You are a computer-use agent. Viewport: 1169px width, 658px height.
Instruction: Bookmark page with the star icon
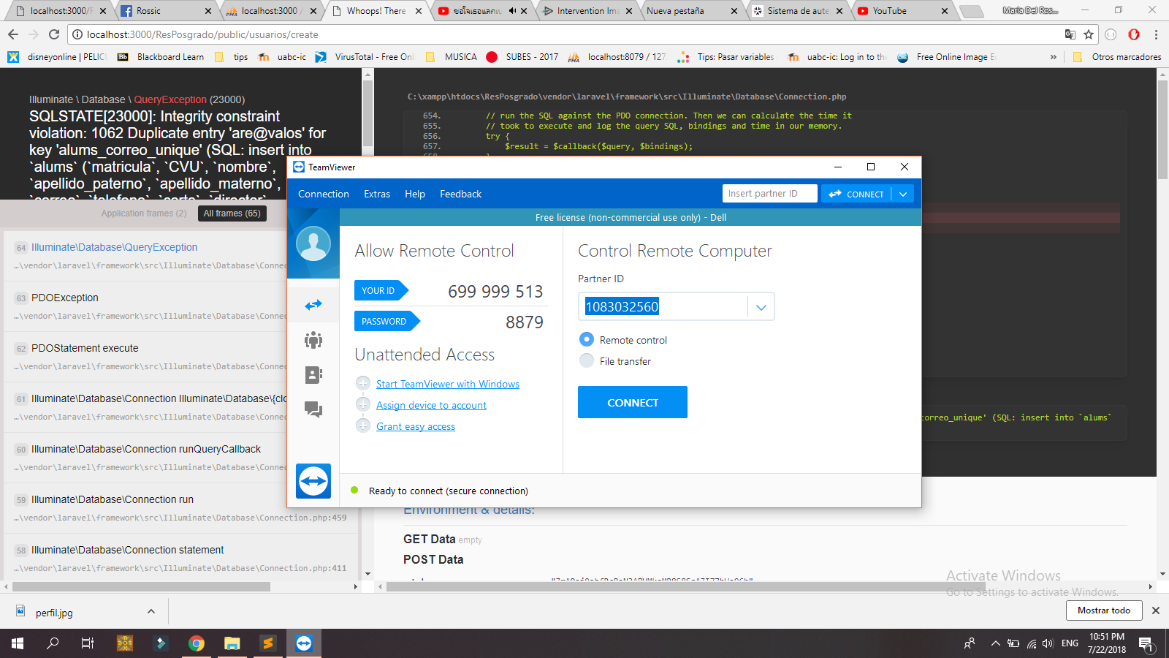(x=1089, y=34)
